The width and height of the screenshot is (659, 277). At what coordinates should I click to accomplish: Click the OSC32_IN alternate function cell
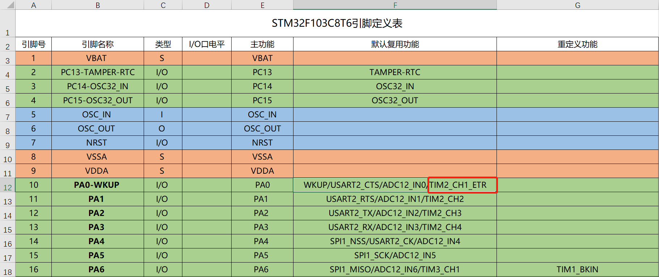point(395,86)
